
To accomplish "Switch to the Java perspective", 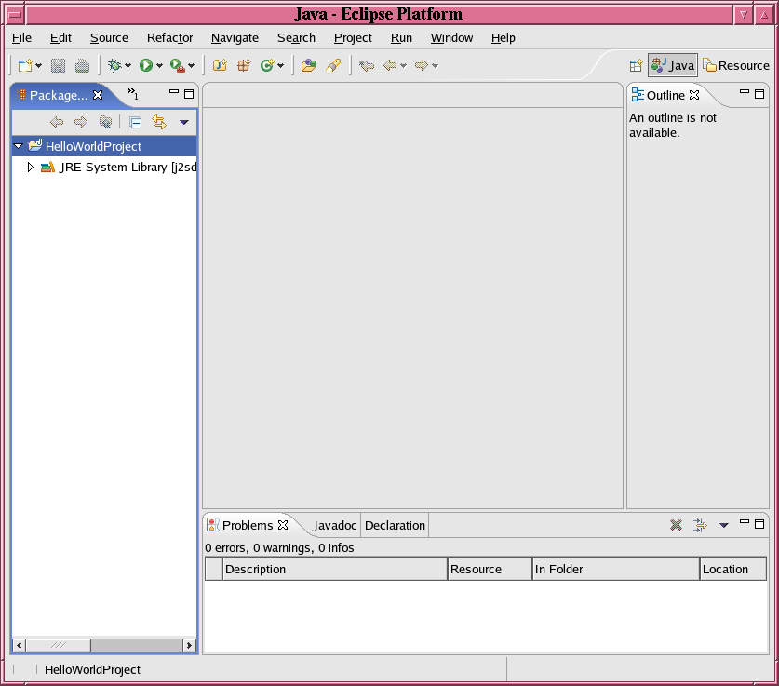I will tap(673, 65).
